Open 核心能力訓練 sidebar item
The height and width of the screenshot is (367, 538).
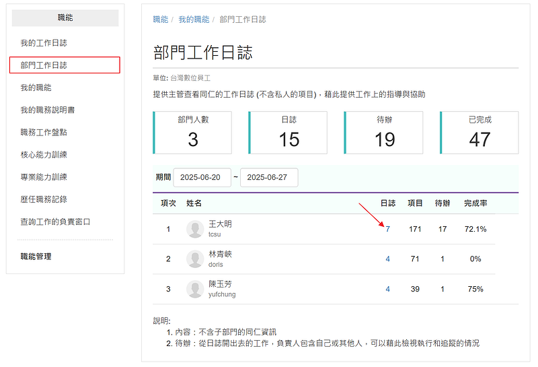click(x=44, y=154)
